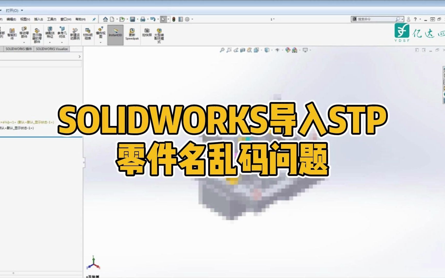Click the 搜索命令 search field
445x278 pixels.
pos(378,19)
